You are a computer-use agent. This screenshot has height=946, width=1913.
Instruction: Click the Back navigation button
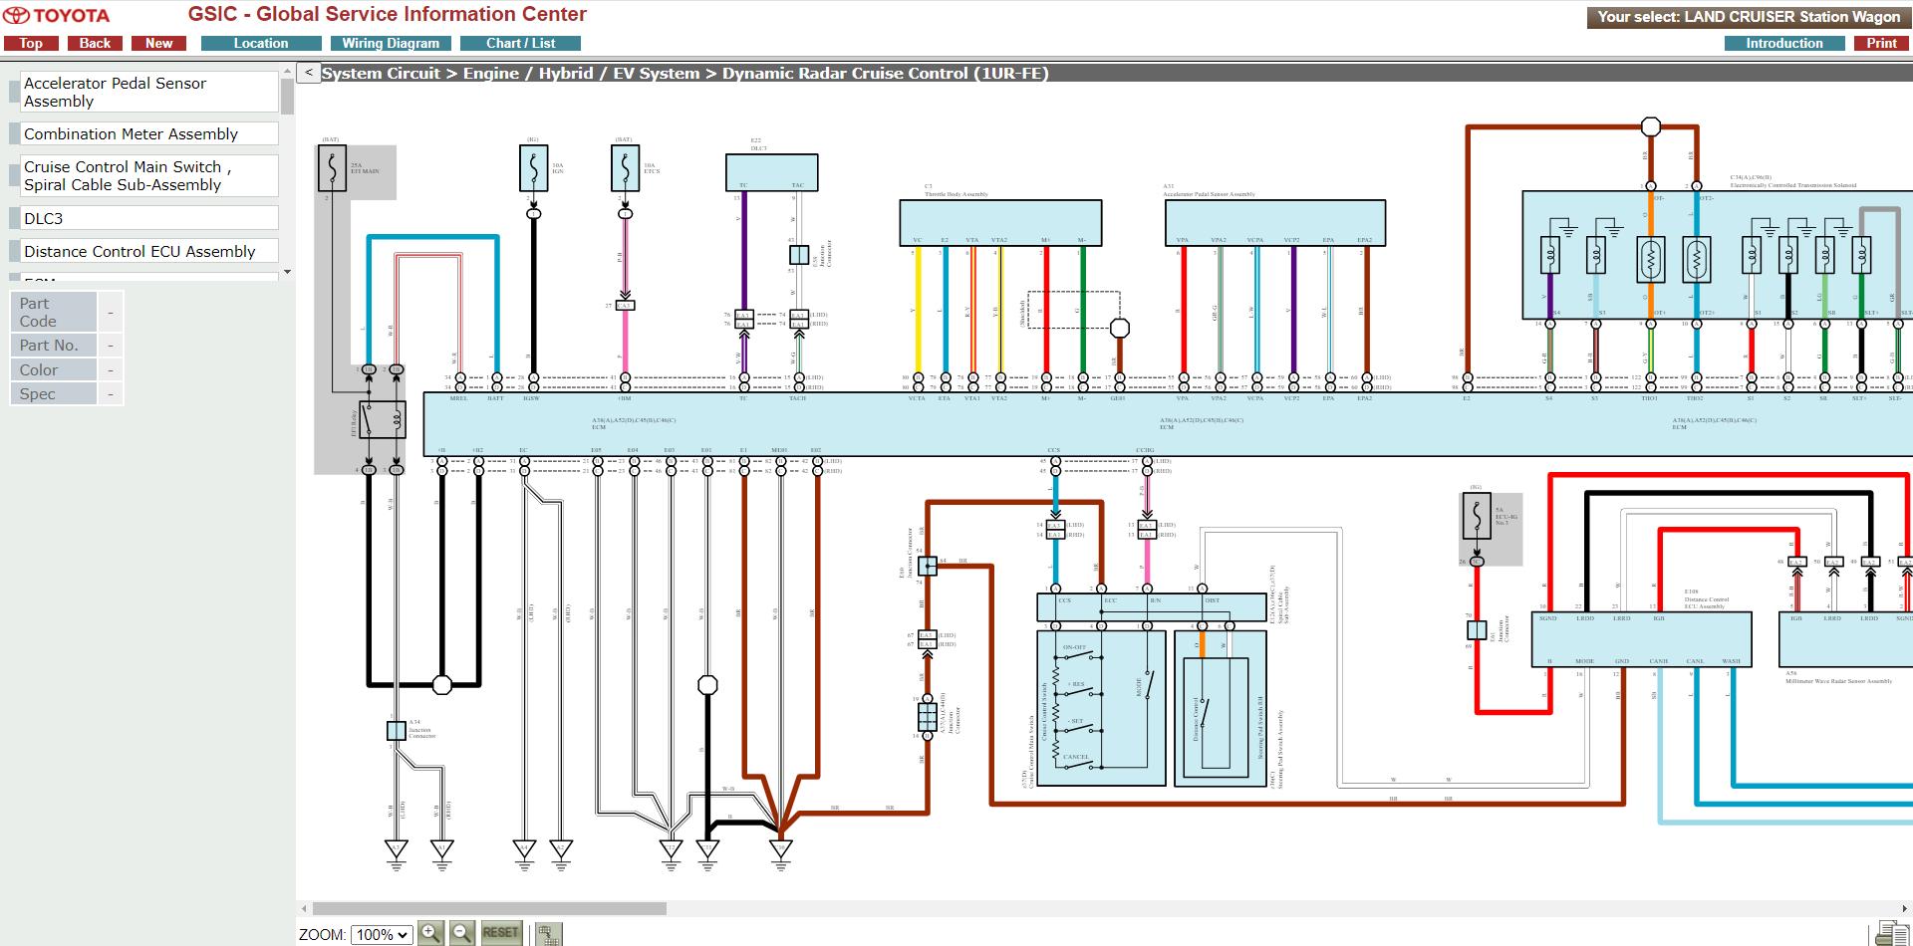95,43
